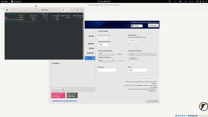208x117 pixels.
Task: Expand the Inconnu partition group
Action: [x=52, y=63]
